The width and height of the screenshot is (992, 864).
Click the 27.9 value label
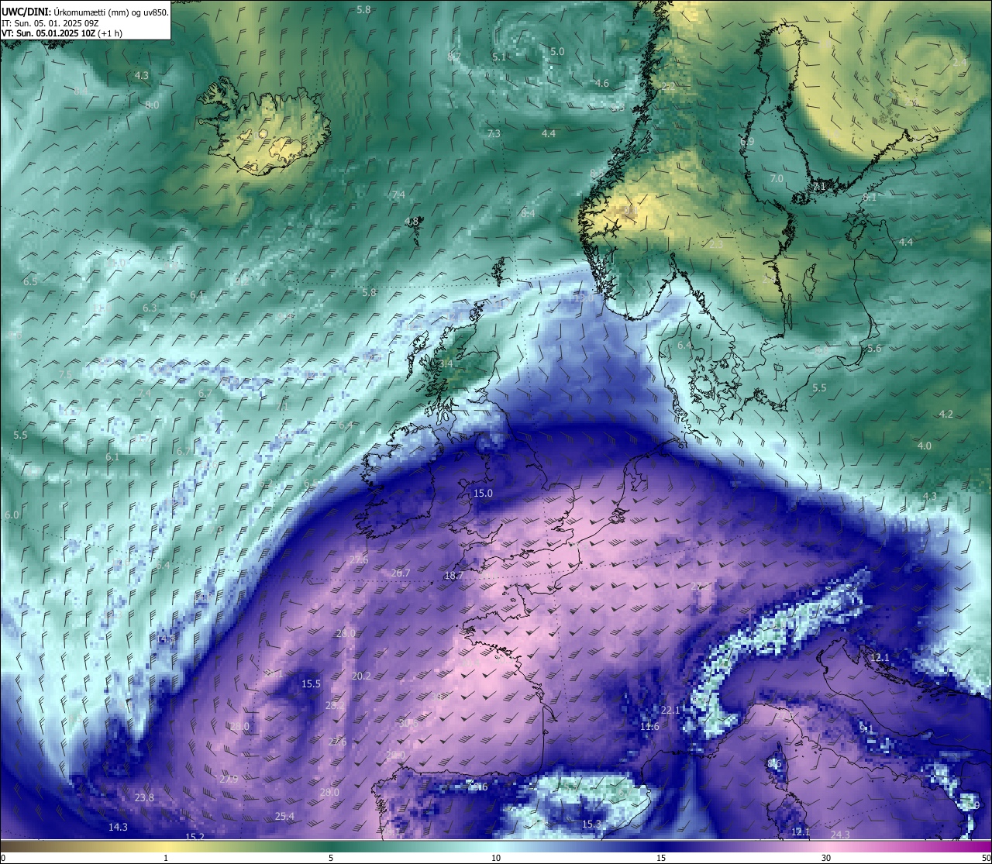pos(229,779)
